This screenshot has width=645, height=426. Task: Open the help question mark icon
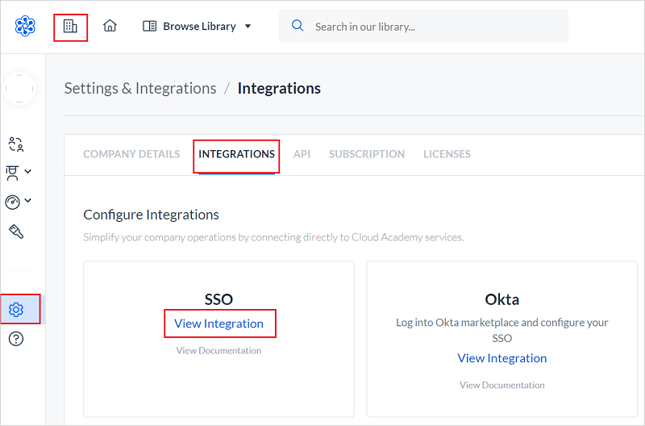pyautogui.click(x=16, y=339)
